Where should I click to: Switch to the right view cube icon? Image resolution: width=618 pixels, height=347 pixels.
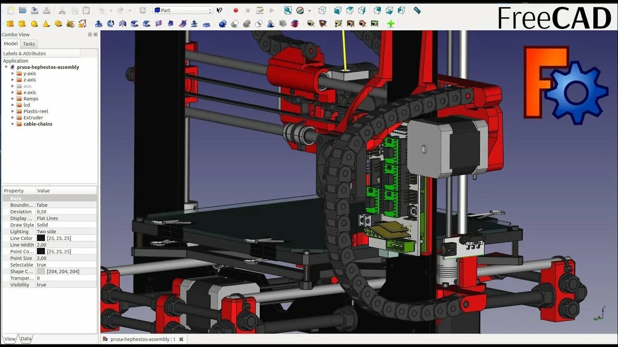click(362, 10)
